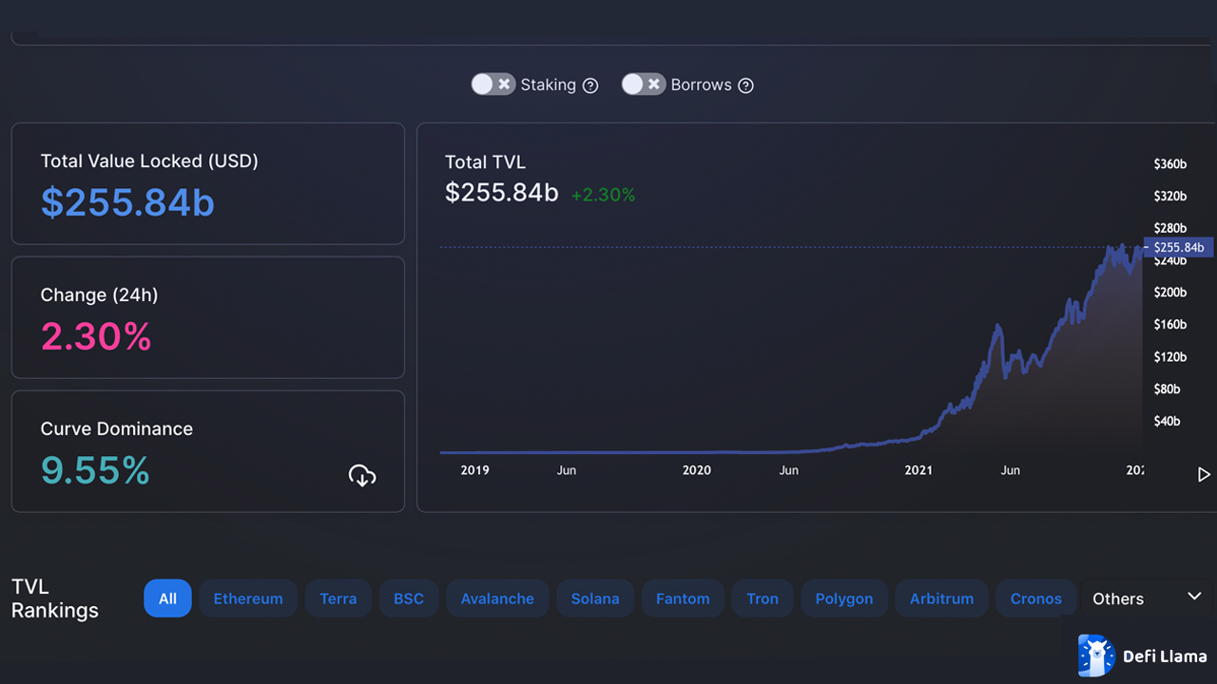Select the Avalanche chain filter
Viewport: 1217px width, 684px height.
tap(497, 598)
